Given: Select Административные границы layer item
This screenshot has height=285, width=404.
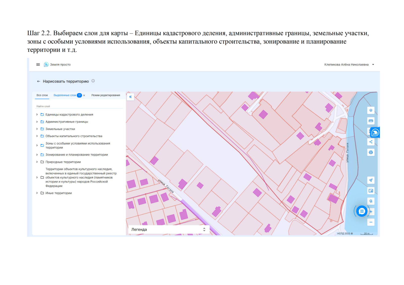Looking at the screenshot, I should click(x=67, y=122).
